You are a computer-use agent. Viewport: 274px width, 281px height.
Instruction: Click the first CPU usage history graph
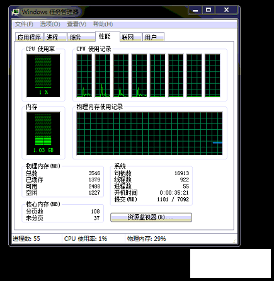coord(84,76)
